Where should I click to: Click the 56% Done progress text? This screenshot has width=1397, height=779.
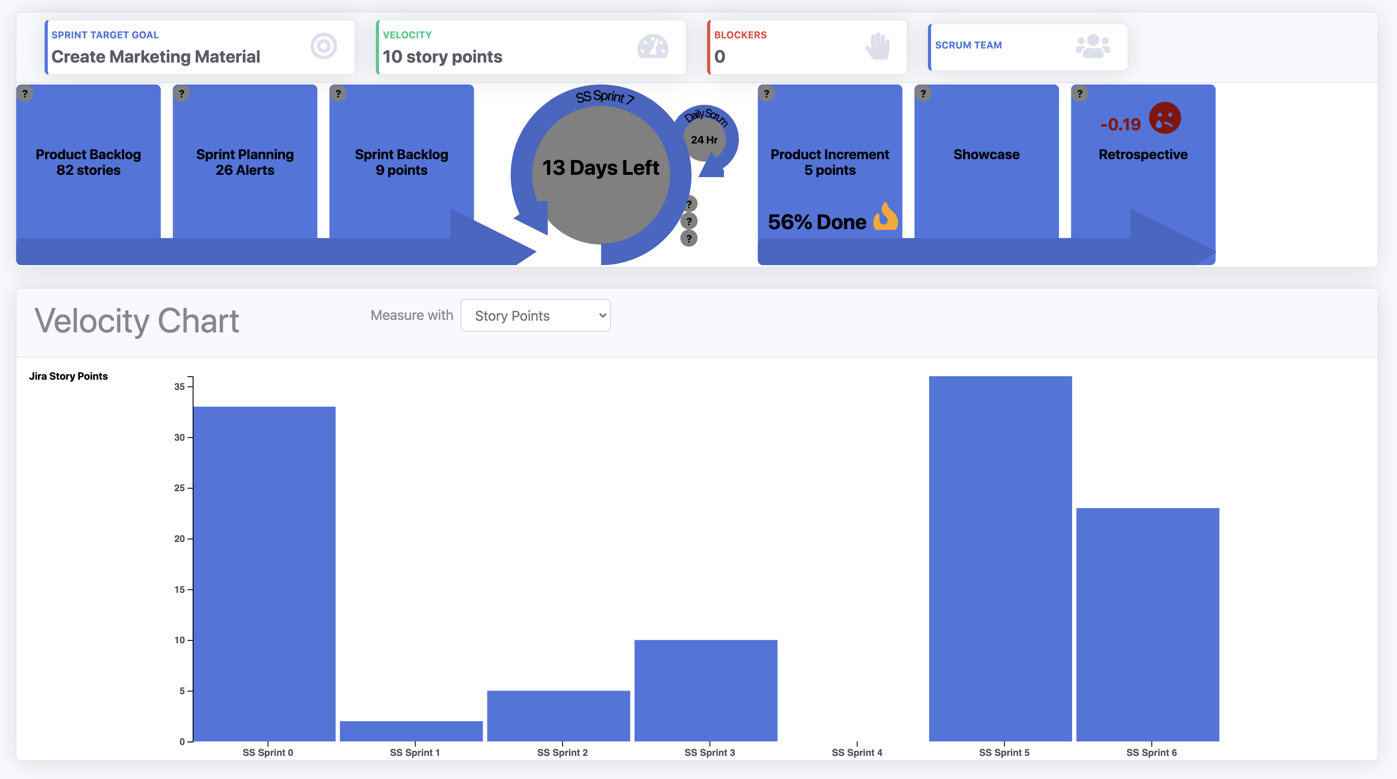click(817, 222)
